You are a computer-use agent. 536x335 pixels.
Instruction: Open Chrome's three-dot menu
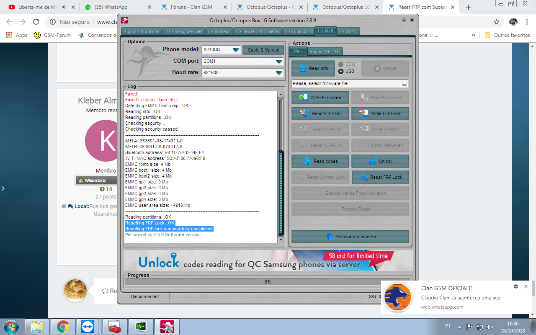point(527,22)
